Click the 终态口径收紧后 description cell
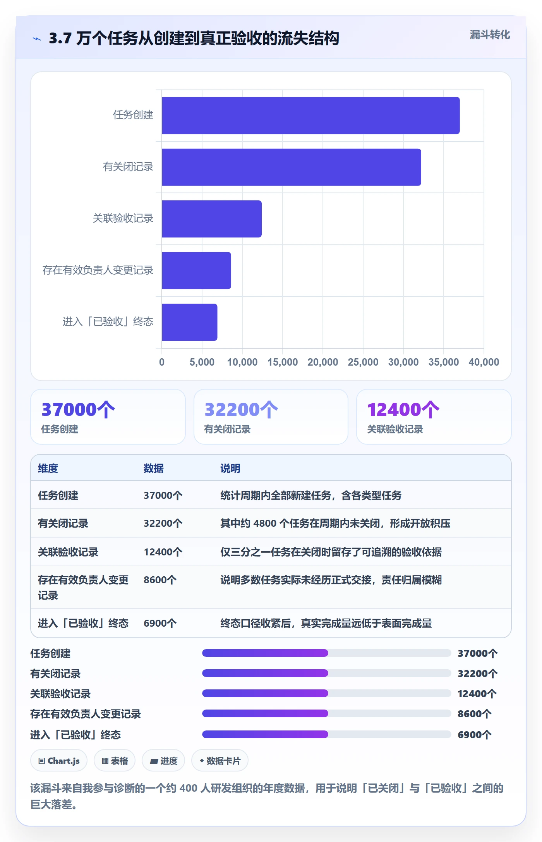Screen dimensions: 542x842 point(326,623)
